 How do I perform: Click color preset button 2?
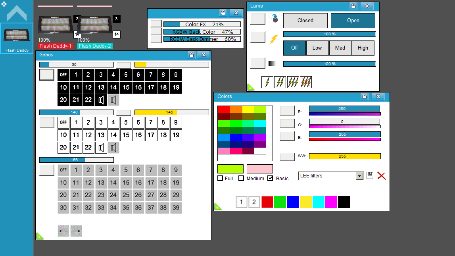click(x=254, y=202)
